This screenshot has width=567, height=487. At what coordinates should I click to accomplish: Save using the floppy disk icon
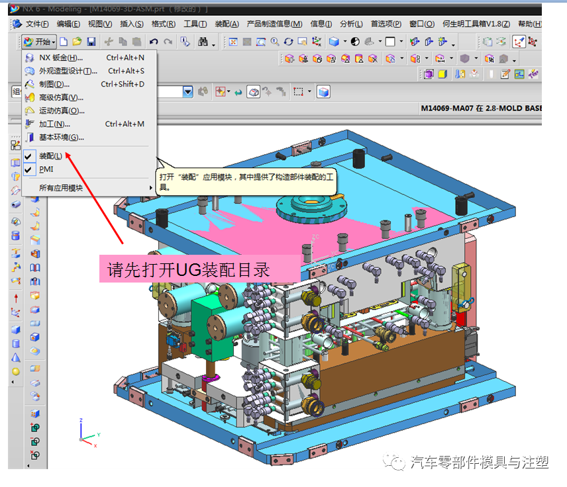tap(91, 42)
